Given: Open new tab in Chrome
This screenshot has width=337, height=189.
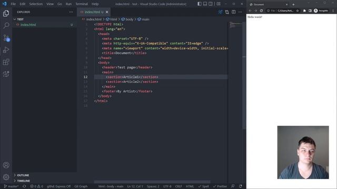Looking at the screenshot, I should point(293,4).
